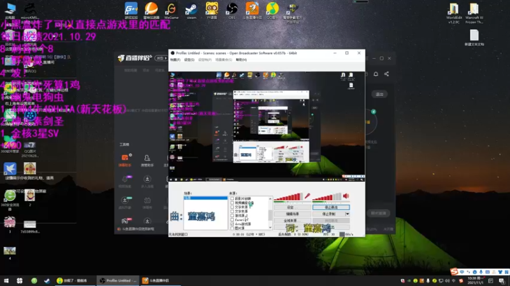Open the Sogou input method S icon
The image size is (510, 286).
click(454, 272)
